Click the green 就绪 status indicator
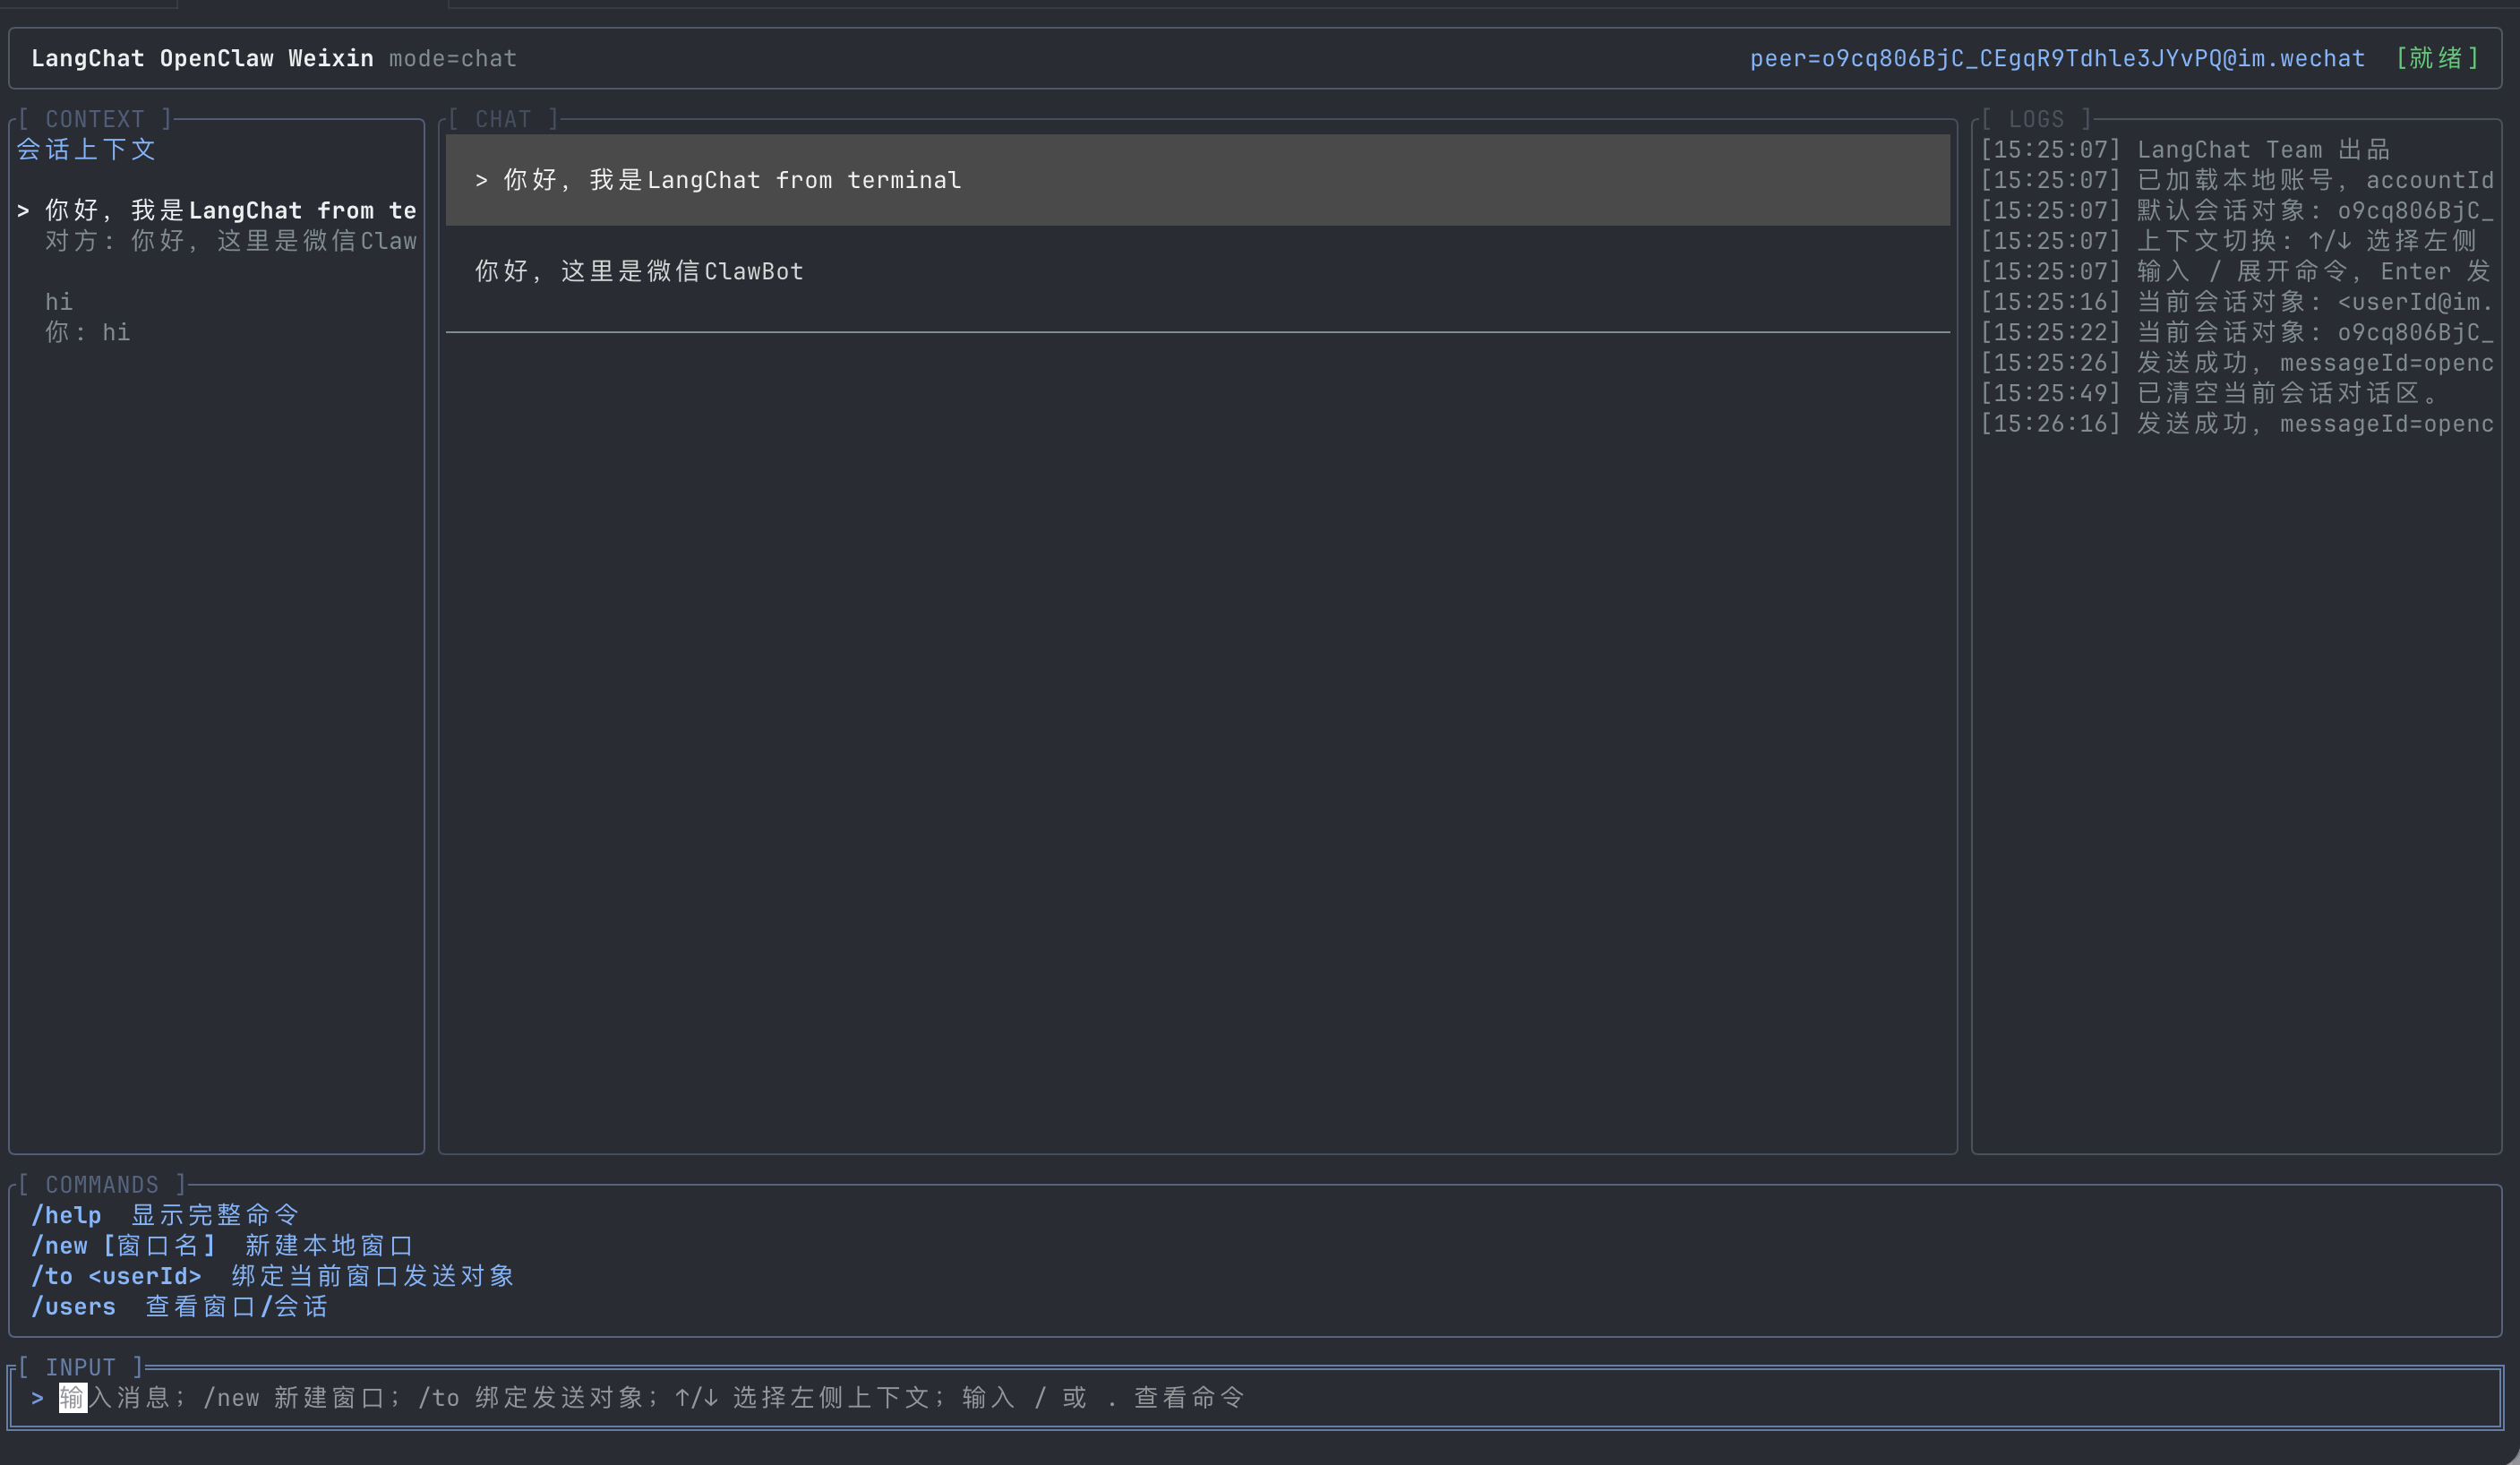The image size is (2520, 1465). pos(2437,58)
